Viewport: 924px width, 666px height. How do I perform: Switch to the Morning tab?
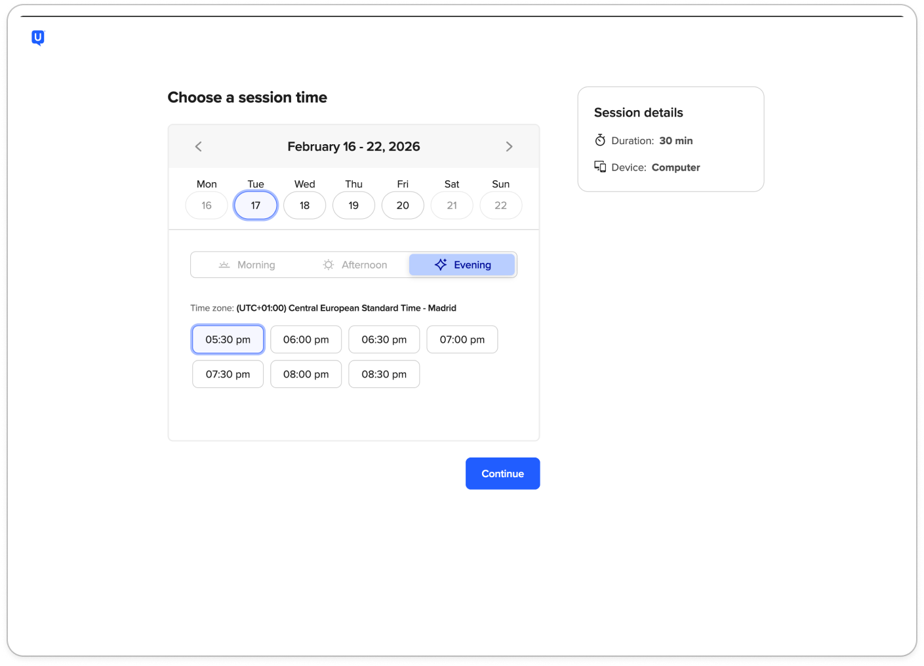click(x=247, y=265)
